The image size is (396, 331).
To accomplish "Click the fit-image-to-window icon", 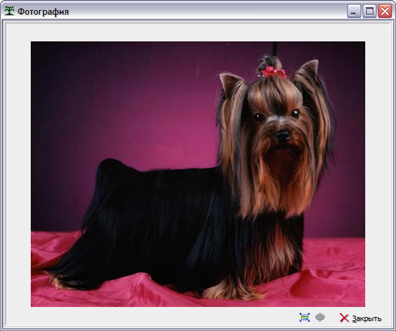I will (304, 318).
